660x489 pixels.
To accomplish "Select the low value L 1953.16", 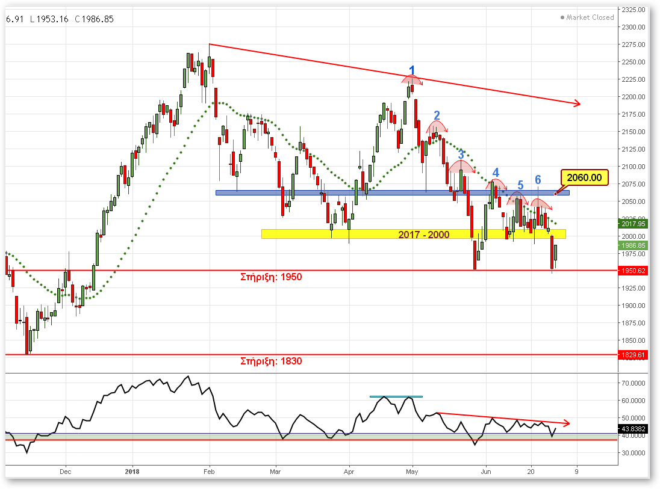I will point(49,19).
